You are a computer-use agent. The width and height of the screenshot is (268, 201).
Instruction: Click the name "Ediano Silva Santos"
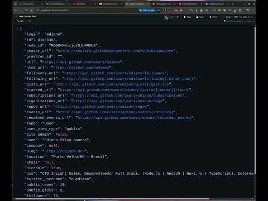tap(65, 140)
